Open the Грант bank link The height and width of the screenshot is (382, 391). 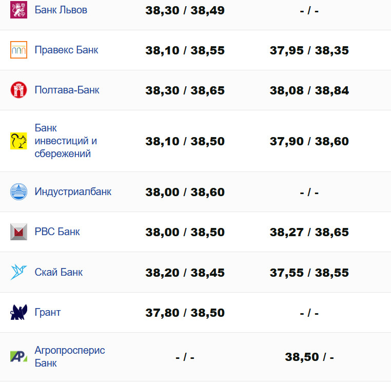pyautogui.click(x=47, y=312)
